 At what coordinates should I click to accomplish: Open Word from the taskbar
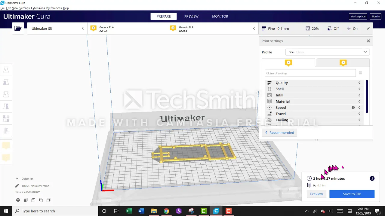tap(141, 211)
